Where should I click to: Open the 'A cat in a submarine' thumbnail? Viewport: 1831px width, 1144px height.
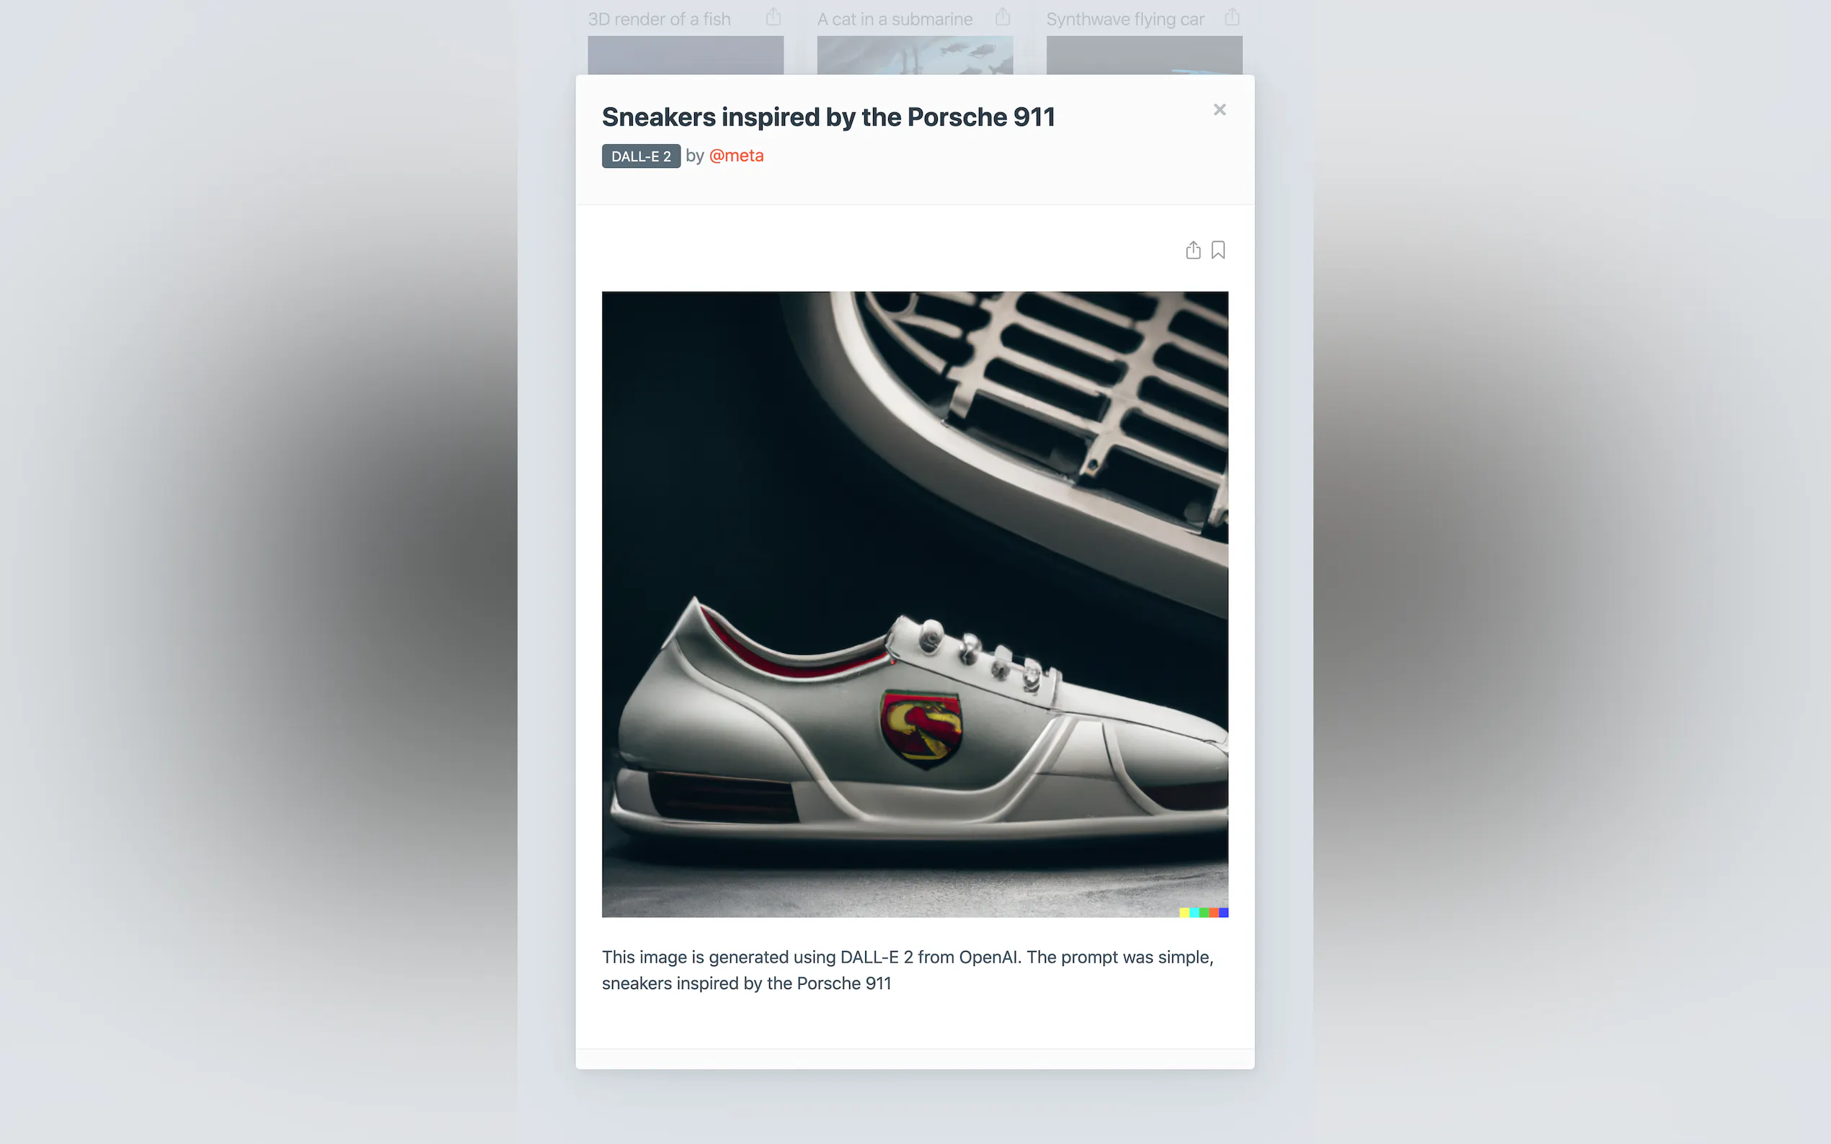click(x=914, y=55)
